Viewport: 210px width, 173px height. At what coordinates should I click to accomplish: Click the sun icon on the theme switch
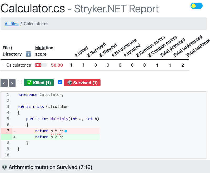(193, 6)
